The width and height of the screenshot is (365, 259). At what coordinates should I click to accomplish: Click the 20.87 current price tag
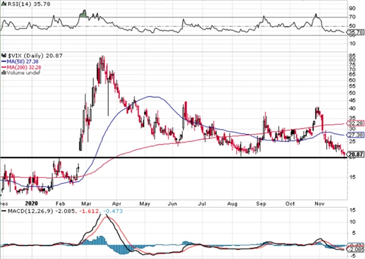pyautogui.click(x=355, y=155)
